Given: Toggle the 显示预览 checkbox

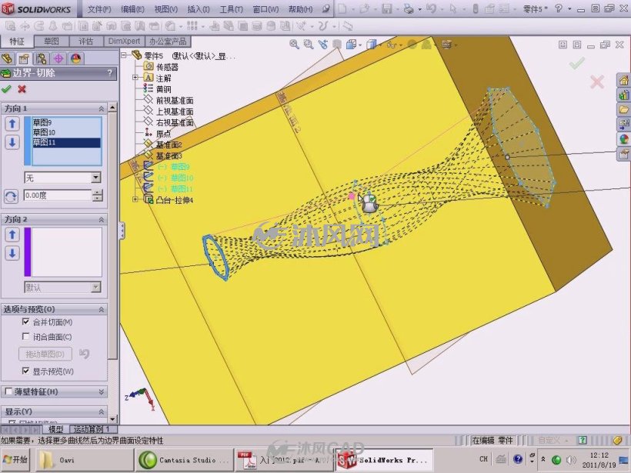Looking at the screenshot, I should click(x=25, y=371).
